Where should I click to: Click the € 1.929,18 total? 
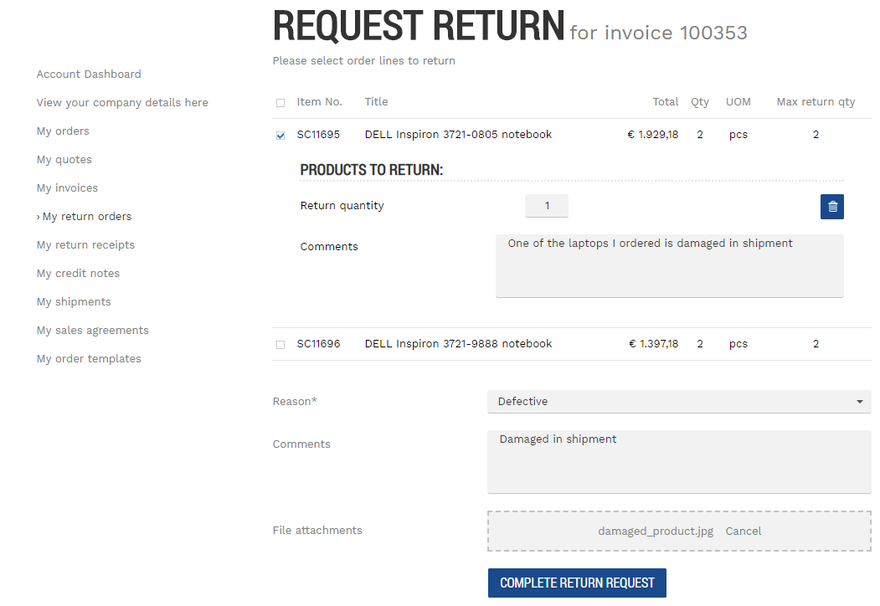click(653, 135)
